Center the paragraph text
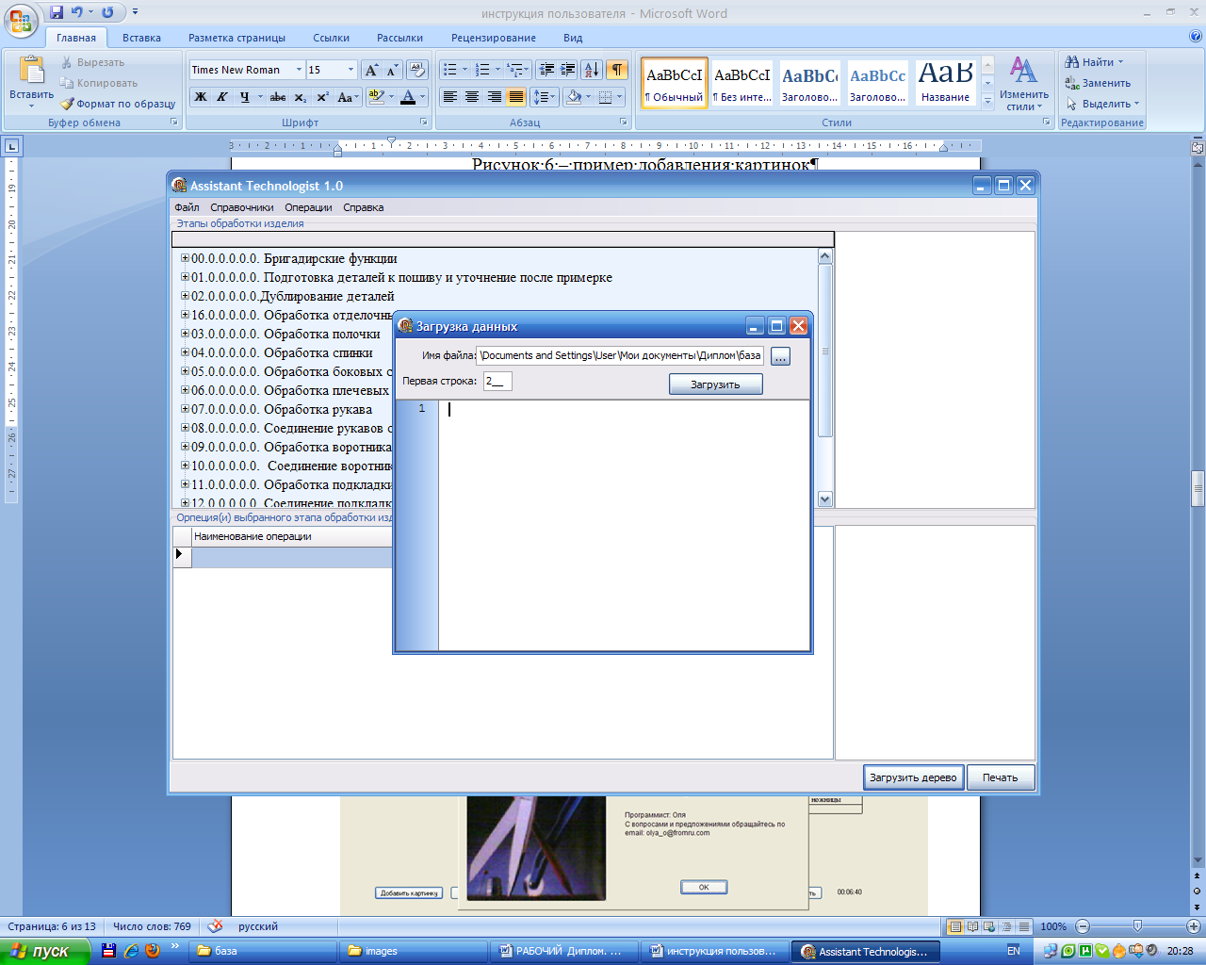Screen dimensions: 1206x965 click(472, 96)
